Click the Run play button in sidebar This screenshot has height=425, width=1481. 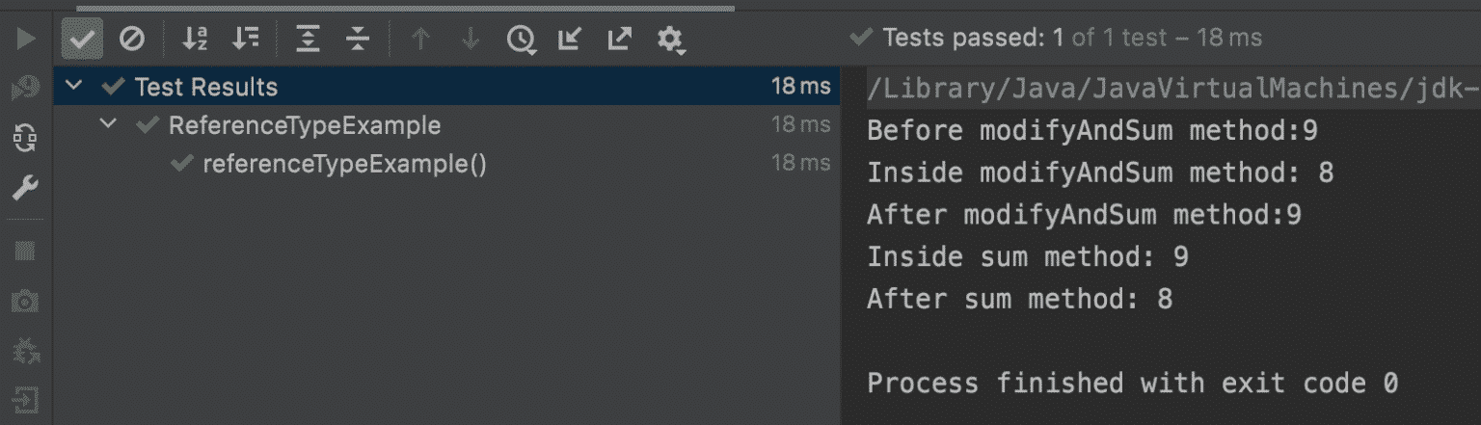pyautogui.click(x=26, y=39)
